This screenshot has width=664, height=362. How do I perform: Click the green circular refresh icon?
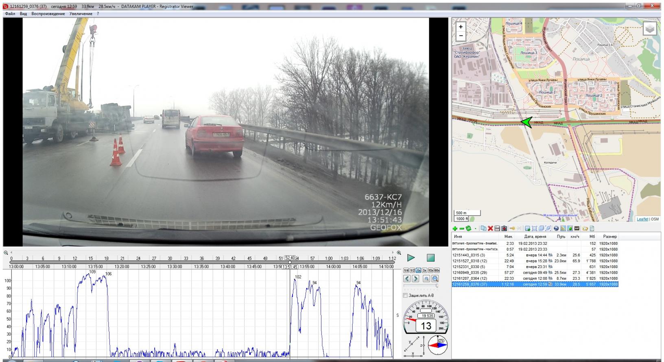point(469,229)
